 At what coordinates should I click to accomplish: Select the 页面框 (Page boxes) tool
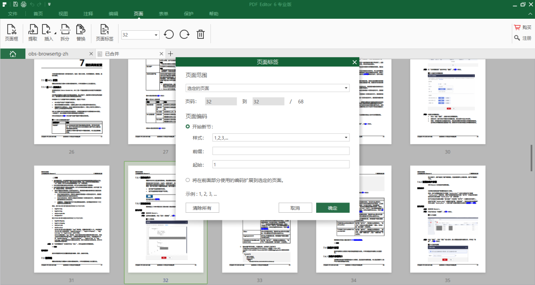coord(11,33)
